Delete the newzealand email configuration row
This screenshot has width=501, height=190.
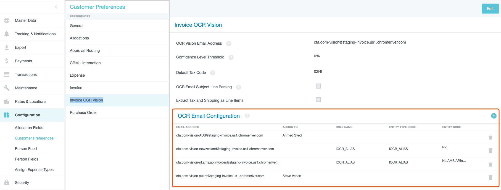(490, 151)
